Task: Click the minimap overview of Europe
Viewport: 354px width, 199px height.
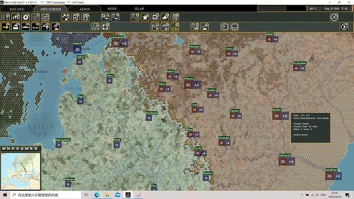Action: point(21,171)
